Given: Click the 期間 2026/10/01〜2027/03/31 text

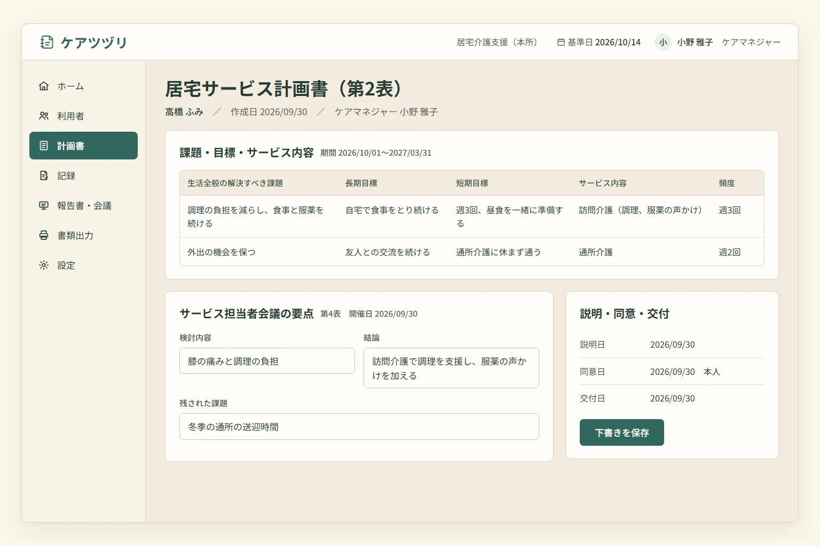Looking at the screenshot, I should coord(376,153).
